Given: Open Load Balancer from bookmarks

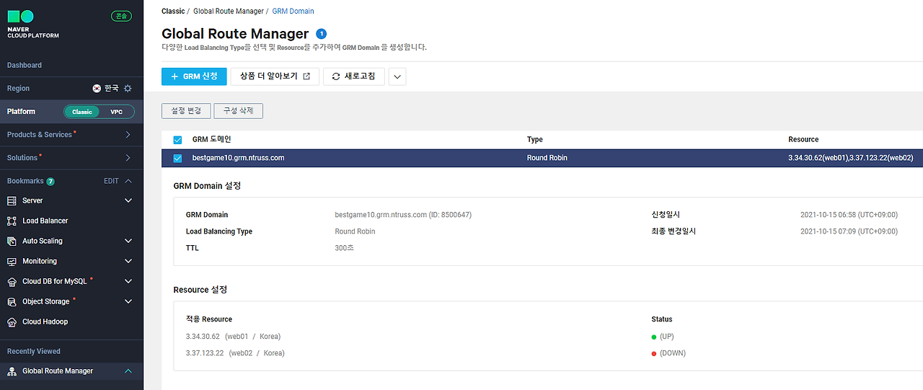Looking at the screenshot, I should coord(45,221).
